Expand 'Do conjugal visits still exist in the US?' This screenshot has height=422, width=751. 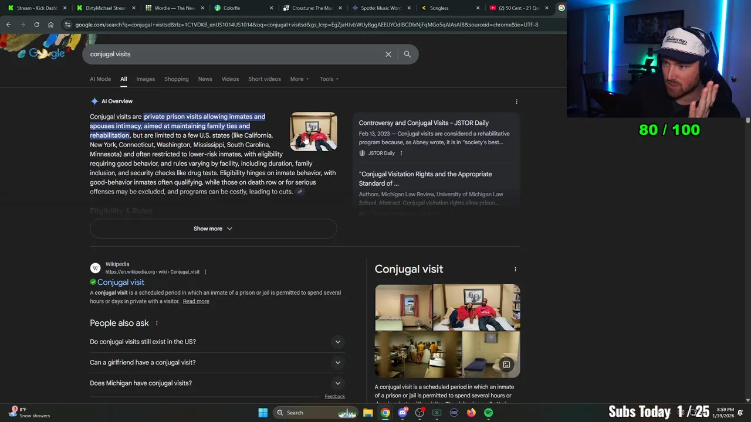[x=217, y=342]
